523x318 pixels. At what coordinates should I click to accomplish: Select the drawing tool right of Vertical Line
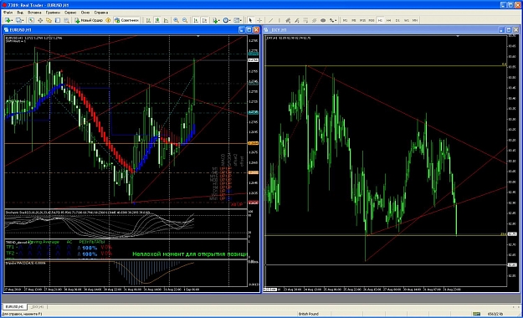[x=288, y=20]
